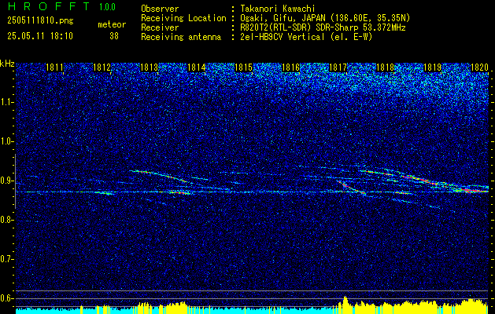Viewport: 495px width, 314px height.
Task: Click the 1812 time marker
Action: tap(102, 68)
